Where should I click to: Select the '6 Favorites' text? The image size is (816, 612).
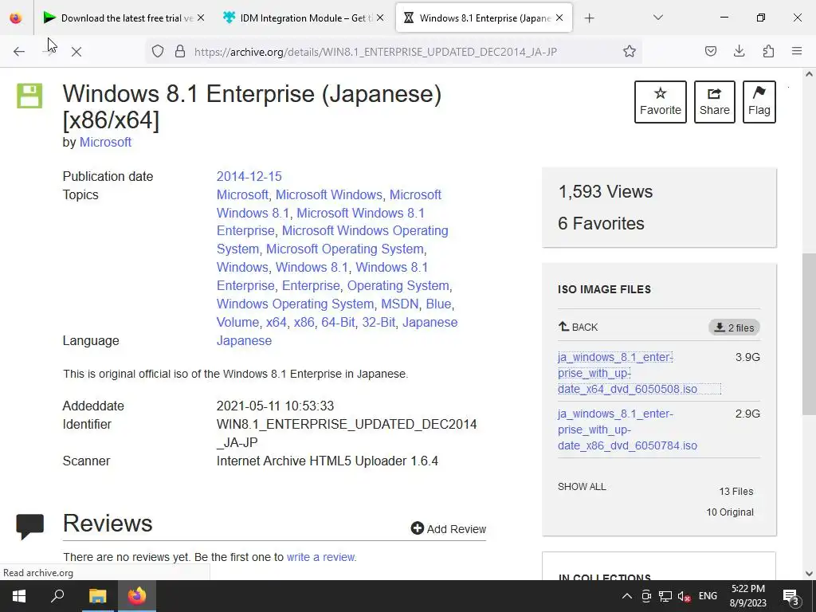601,223
